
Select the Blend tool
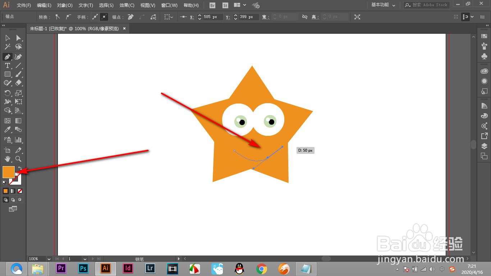[18, 129]
